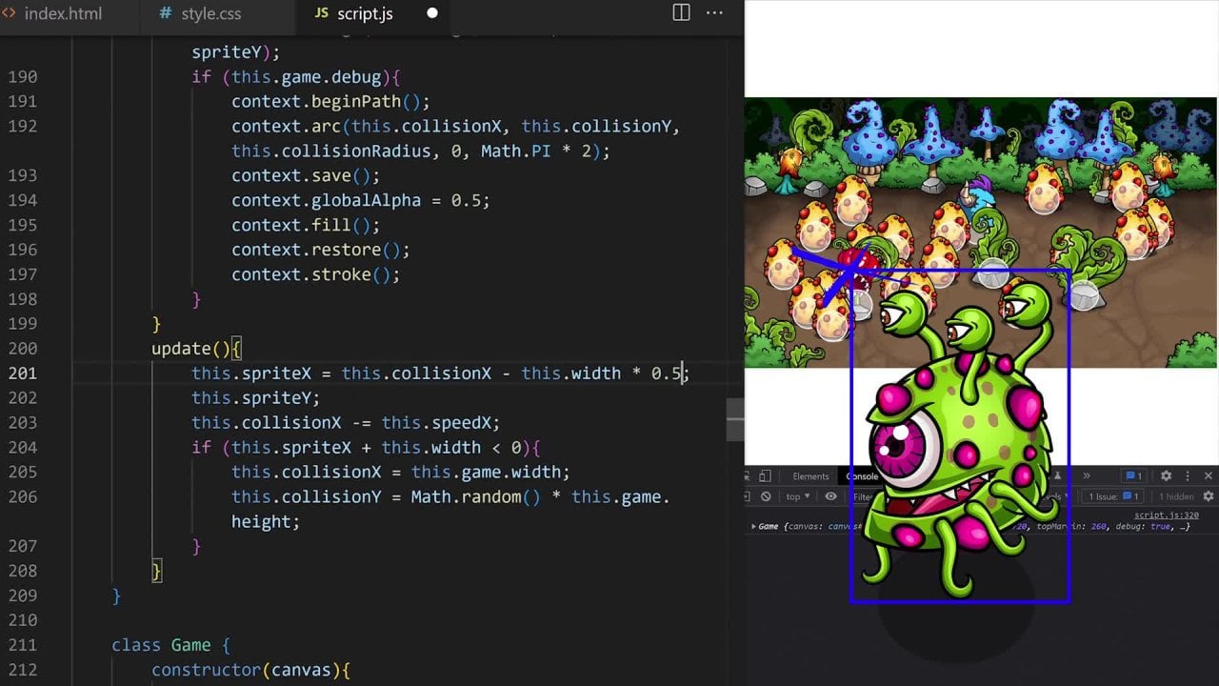Click line number 201 in gutter
The height and width of the screenshot is (686, 1219).
22,373
